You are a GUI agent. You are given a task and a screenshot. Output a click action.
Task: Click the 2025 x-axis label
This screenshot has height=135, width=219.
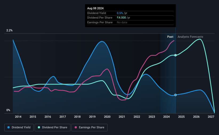point(181,117)
